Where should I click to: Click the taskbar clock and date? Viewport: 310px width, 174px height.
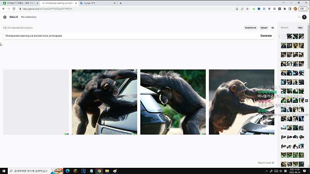coord(294,171)
